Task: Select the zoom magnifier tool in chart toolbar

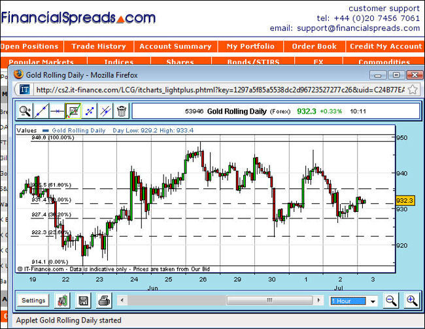Action: coord(25,111)
